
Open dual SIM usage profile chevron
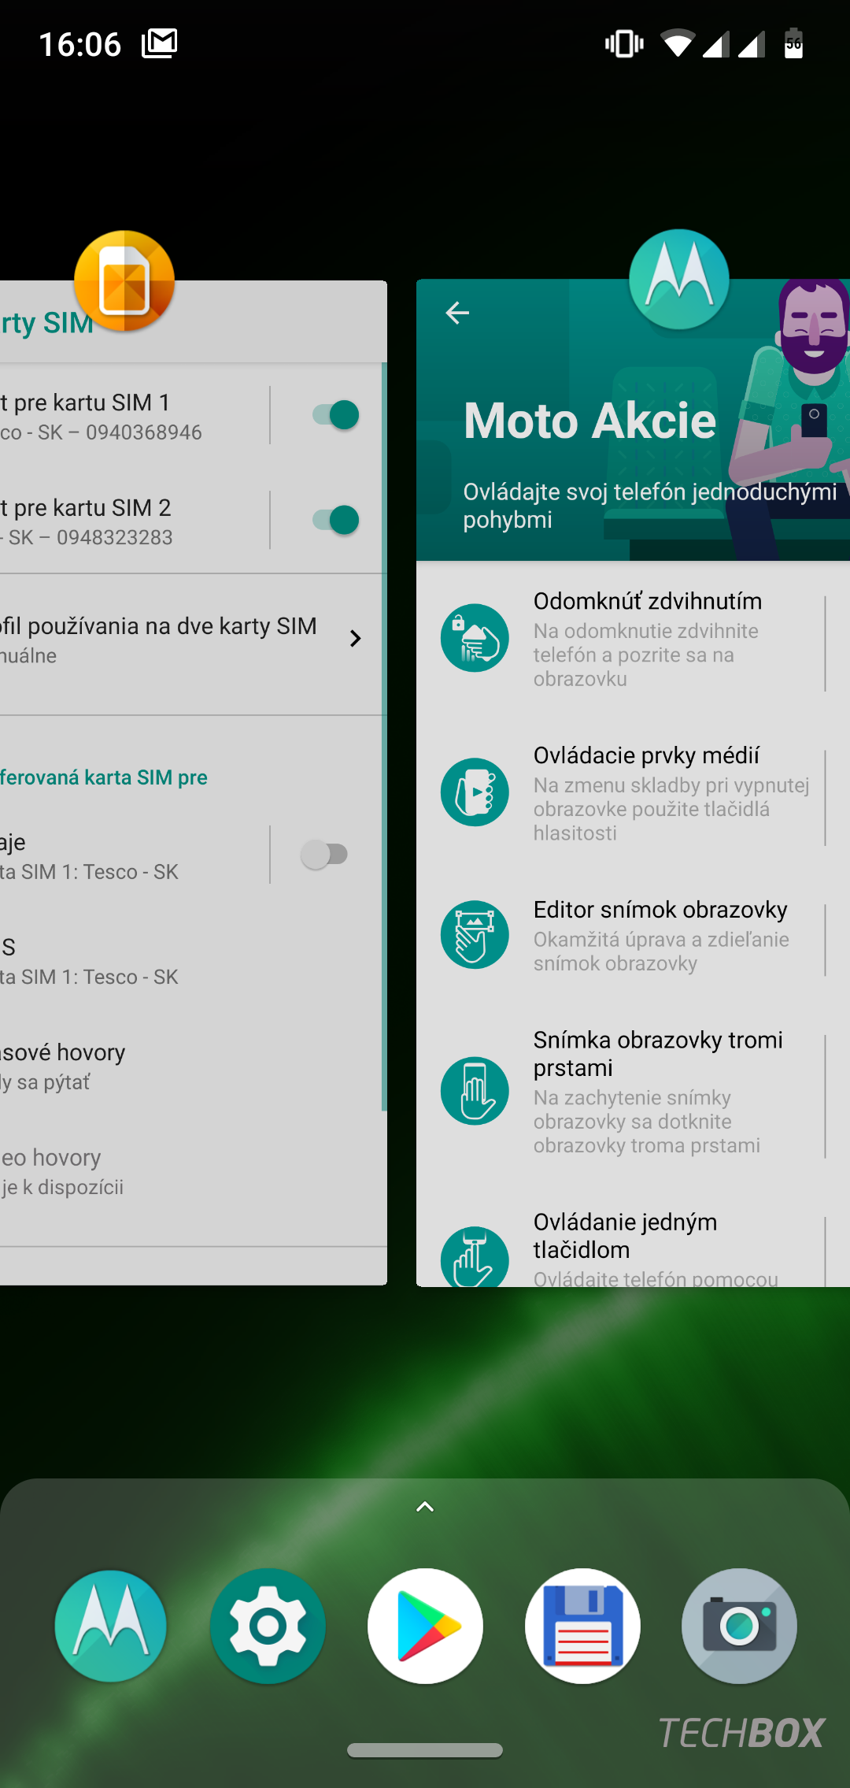click(x=356, y=638)
